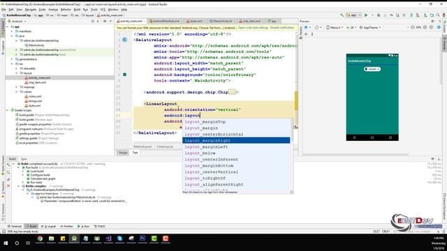
Task: Open the Terminal tool window
Action: click(x=15, y=226)
